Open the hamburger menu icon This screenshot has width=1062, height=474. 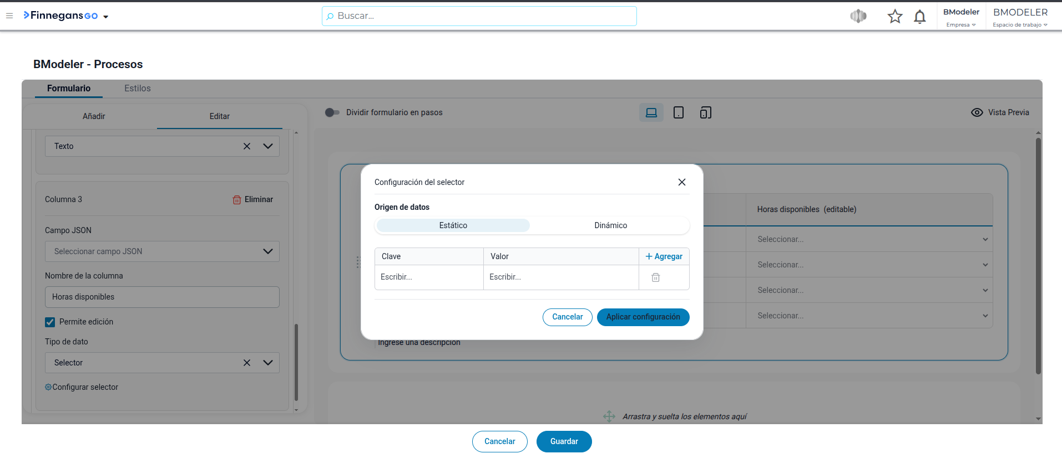click(x=9, y=16)
